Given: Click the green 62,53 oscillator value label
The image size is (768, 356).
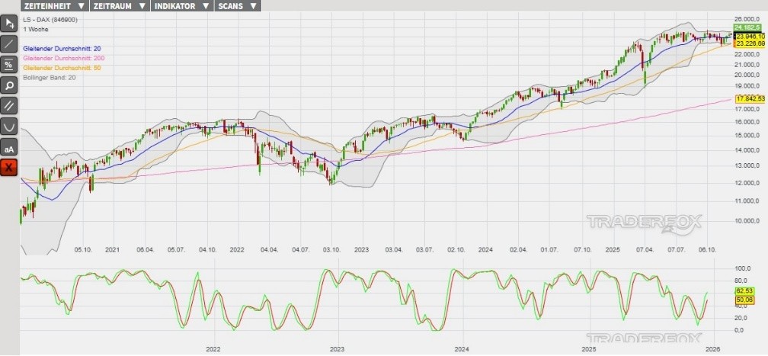Looking at the screenshot, I should point(744,291).
